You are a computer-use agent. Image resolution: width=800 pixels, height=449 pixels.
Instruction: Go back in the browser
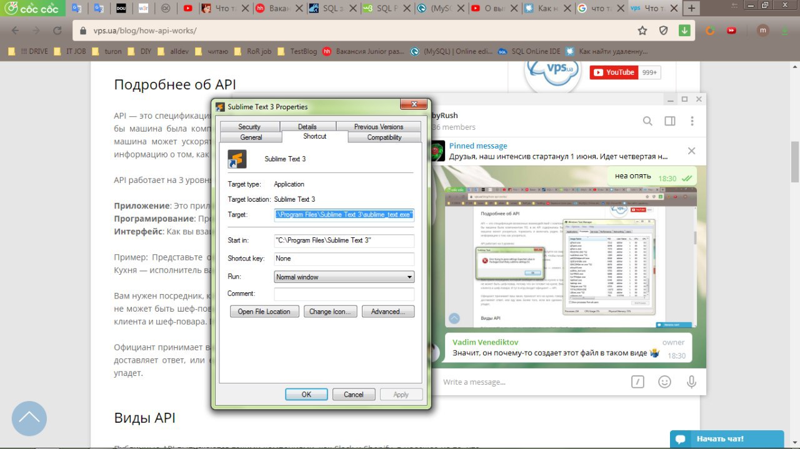pos(15,31)
